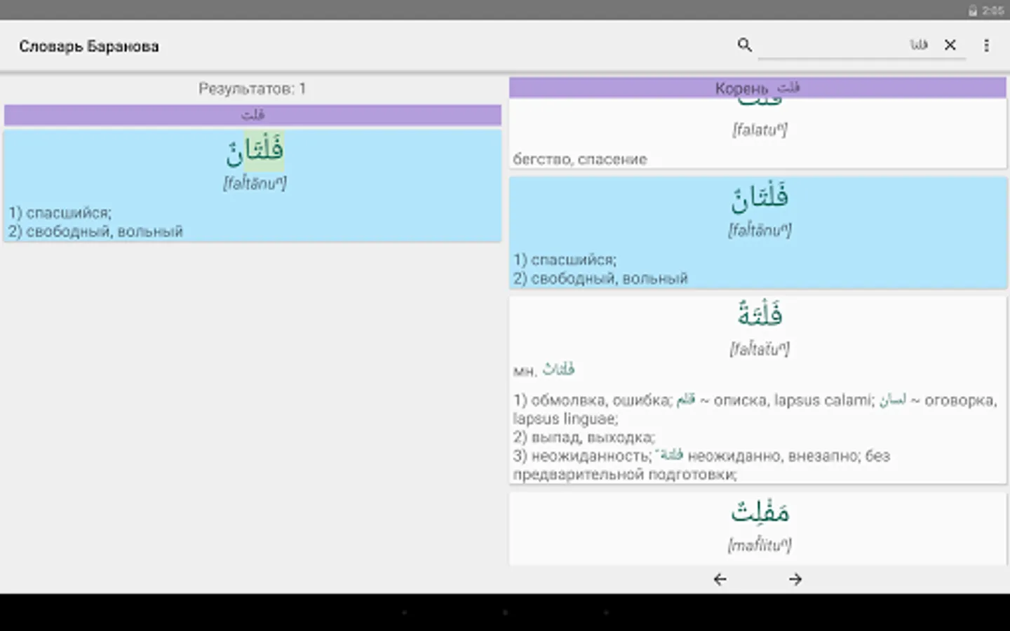Click the Словарь Баранова title
Viewport: 1010px width, 631px height.
tap(89, 46)
